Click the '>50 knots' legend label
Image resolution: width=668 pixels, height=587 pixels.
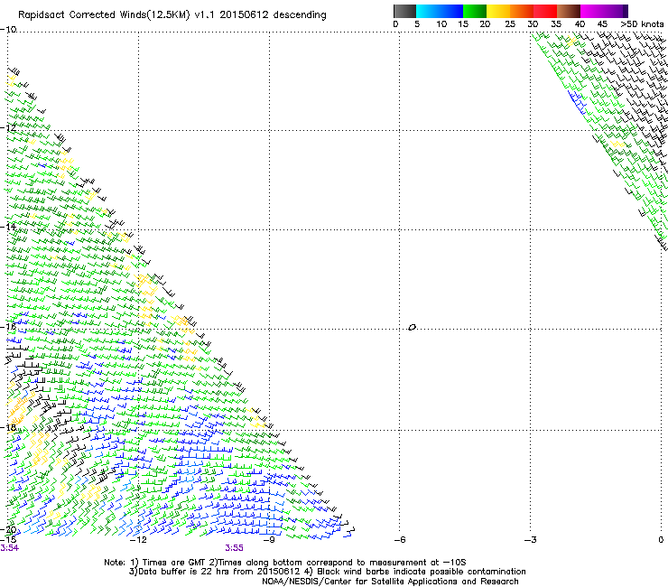click(x=642, y=24)
